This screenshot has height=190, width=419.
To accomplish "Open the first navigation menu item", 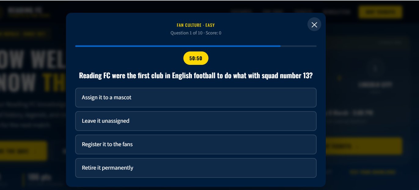I will pos(241,12).
